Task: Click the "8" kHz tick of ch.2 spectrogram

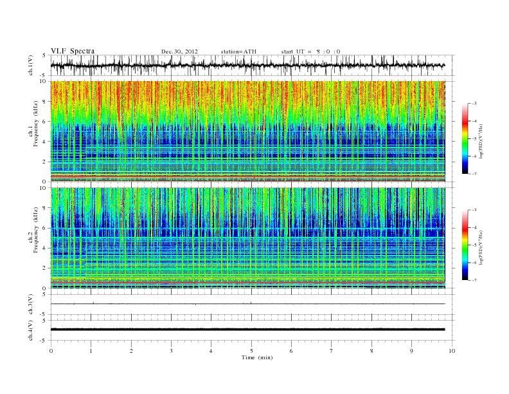Action: click(44, 208)
